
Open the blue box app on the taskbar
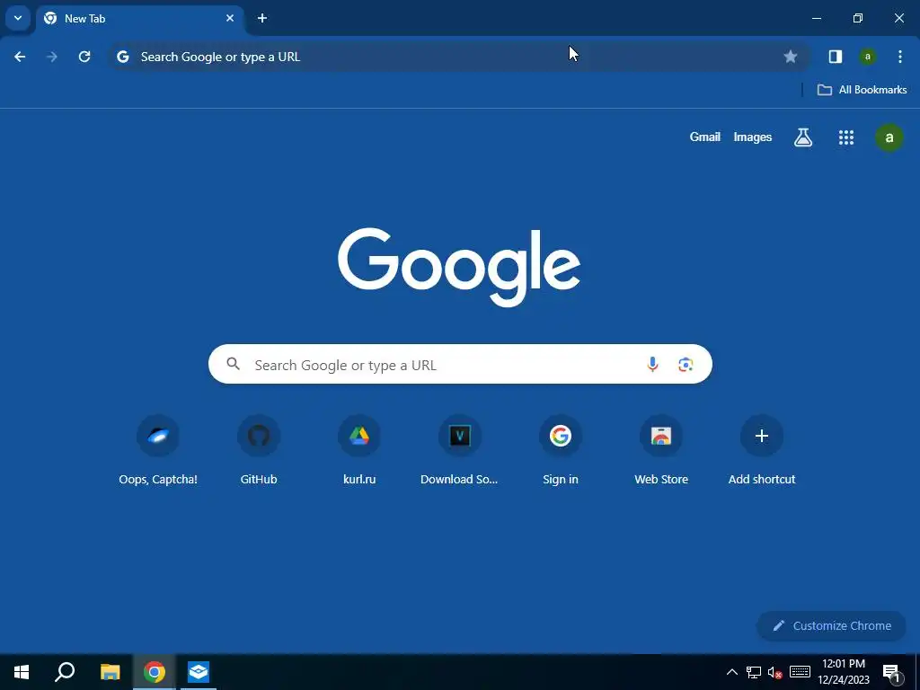click(x=199, y=672)
